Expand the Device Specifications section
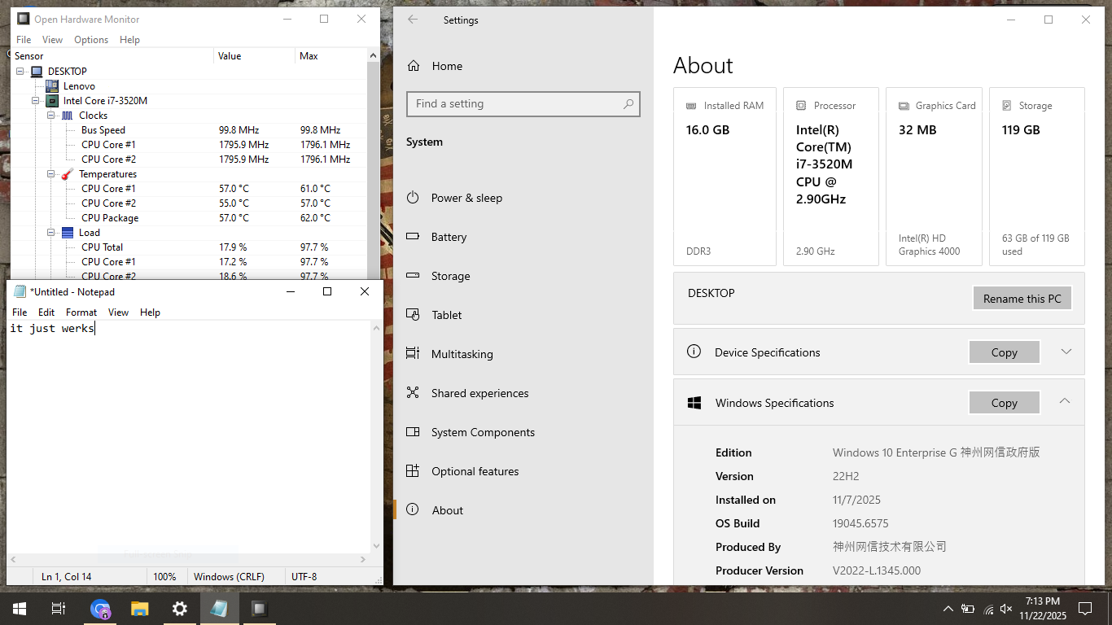Image resolution: width=1112 pixels, height=625 pixels. tap(1066, 352)
